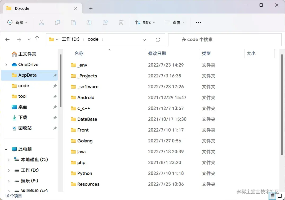This screenshot has width=285, height=200.
Task: Open the Downloads (下载) quick access item
Action: (19, 118)
